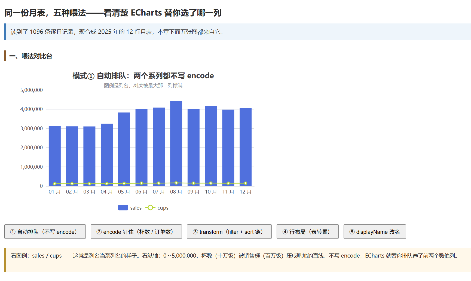This screenshot has height=281, width=471.
Task: Click the 3,000,000 y-axis label
Action: tap(32, 128)
